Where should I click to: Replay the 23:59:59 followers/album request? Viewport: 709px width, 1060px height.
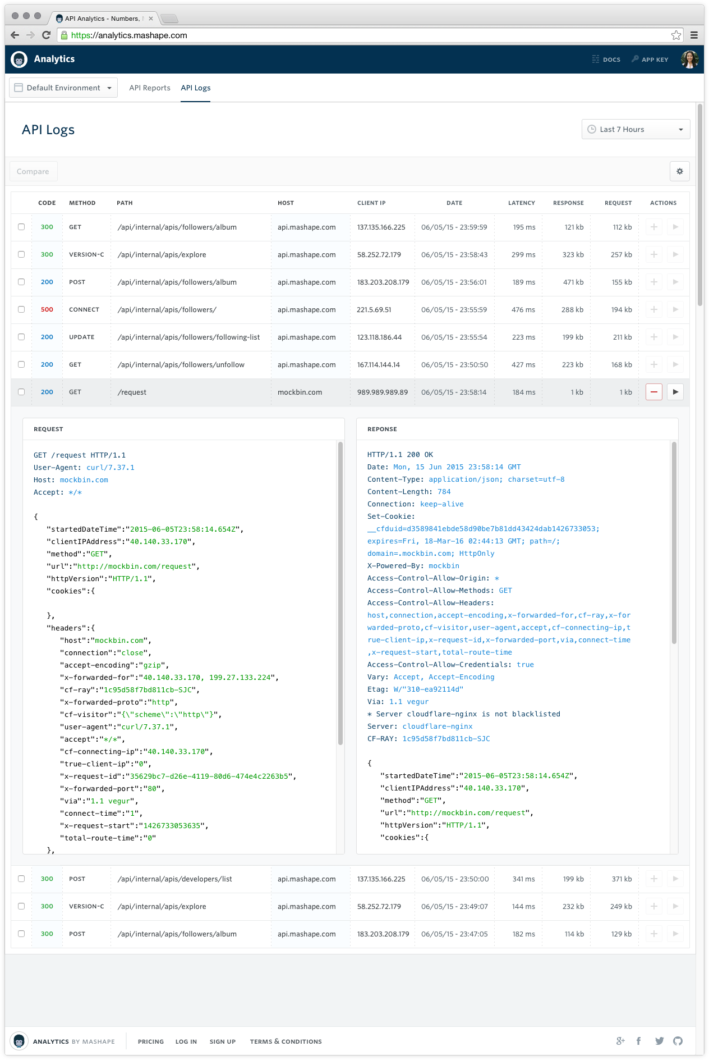click(675, 227)
